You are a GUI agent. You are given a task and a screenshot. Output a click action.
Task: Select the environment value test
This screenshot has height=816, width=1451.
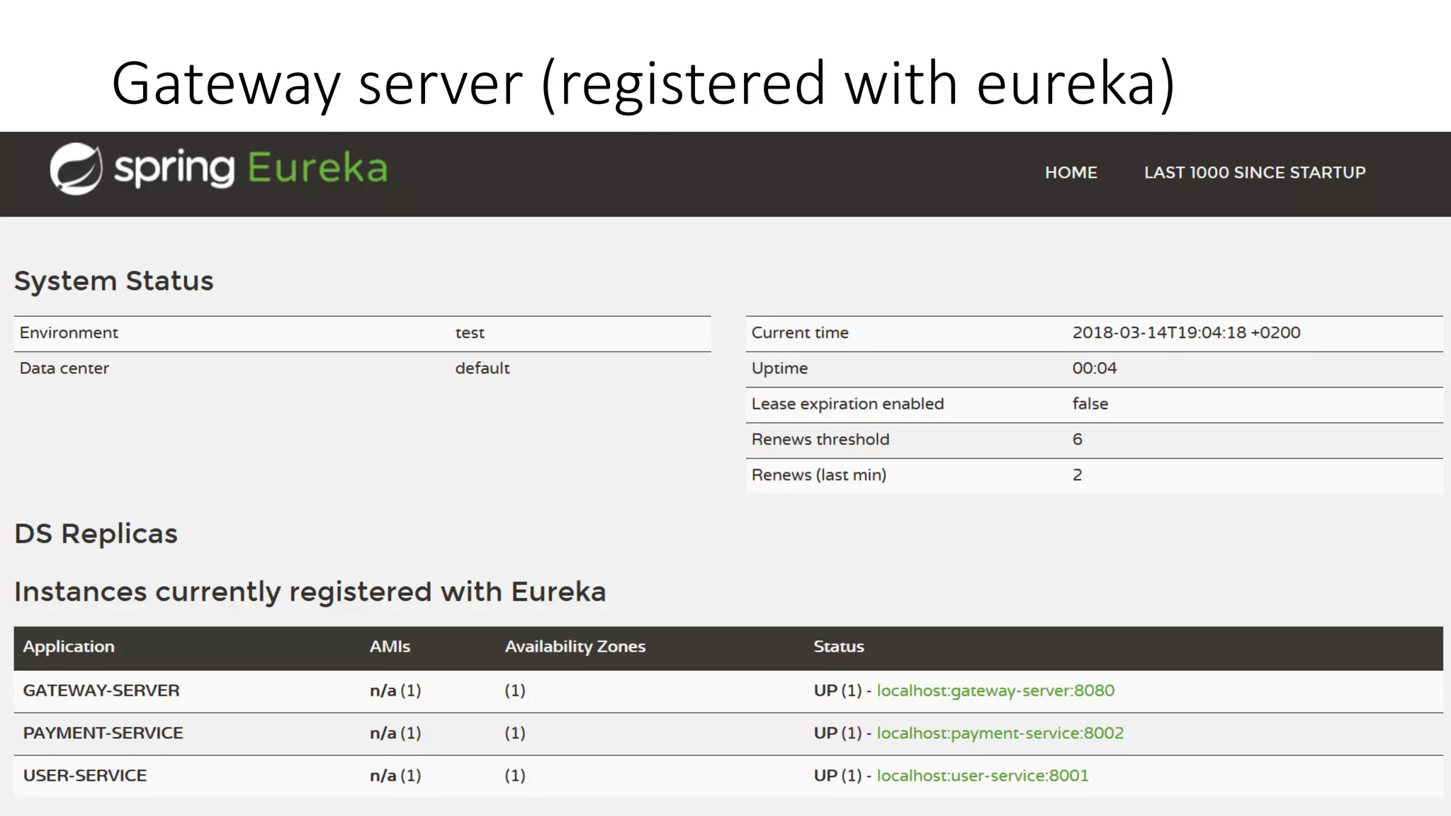point(470,333)
